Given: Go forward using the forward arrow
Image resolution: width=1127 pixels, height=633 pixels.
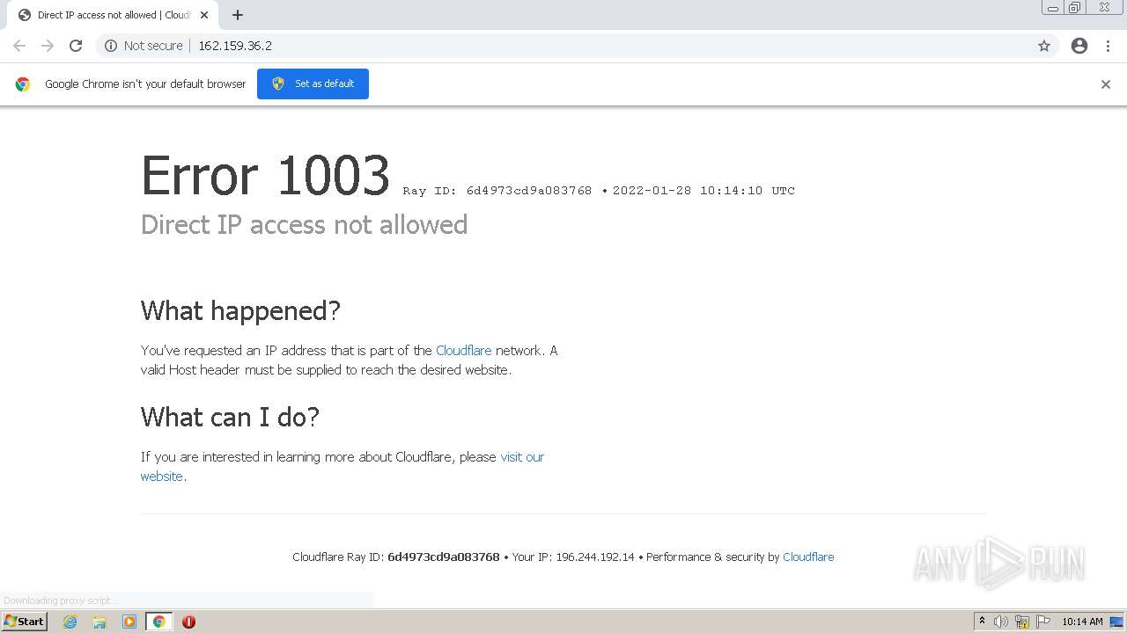Looking at the screenshot, I should (48, 46).
